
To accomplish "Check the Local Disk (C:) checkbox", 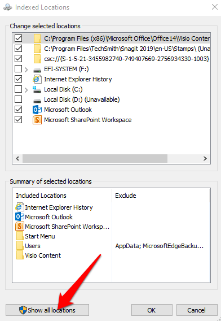I will point(19,89).
